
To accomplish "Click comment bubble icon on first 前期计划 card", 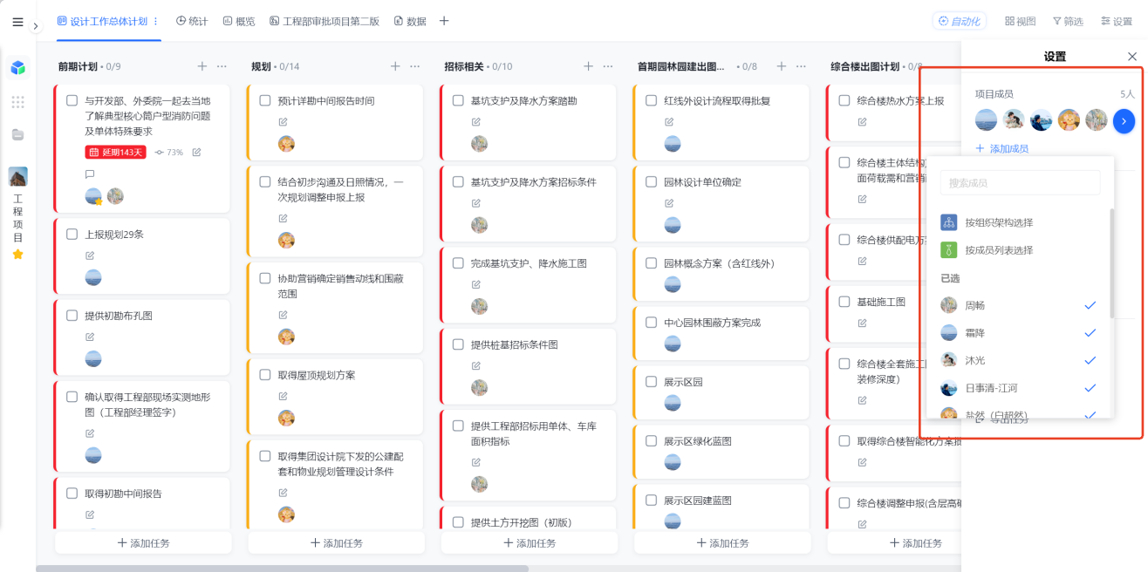I will tap(90, 174).
